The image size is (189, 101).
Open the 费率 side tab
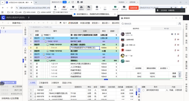pos(25,59)
